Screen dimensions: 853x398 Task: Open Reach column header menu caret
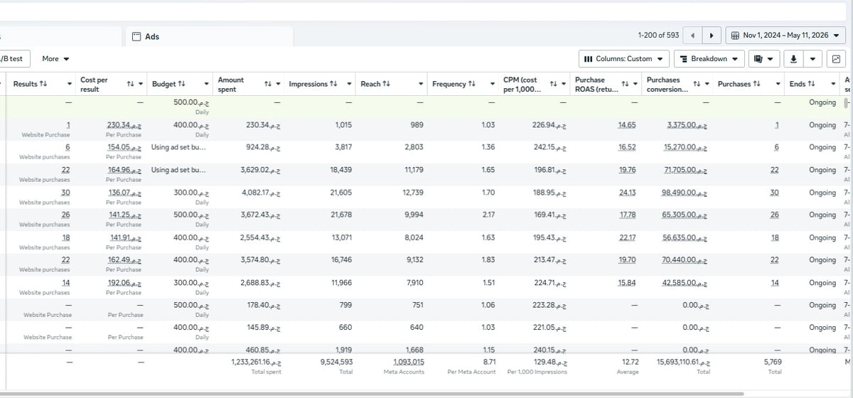tap(421, 85)
